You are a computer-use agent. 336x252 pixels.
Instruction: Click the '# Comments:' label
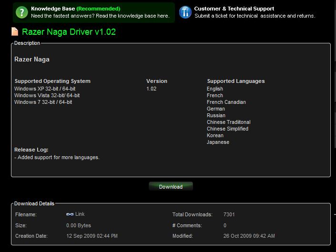[x=187, y=225]
